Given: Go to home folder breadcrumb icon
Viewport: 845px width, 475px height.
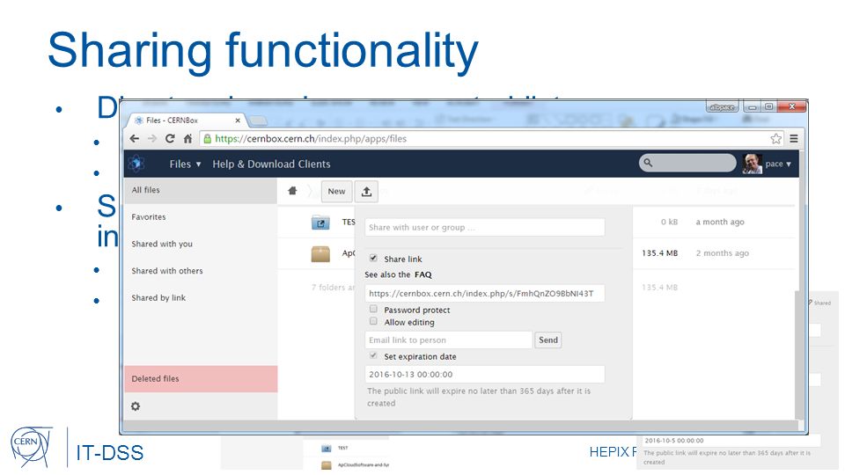Looking at the screenshot, I should 292,191.
